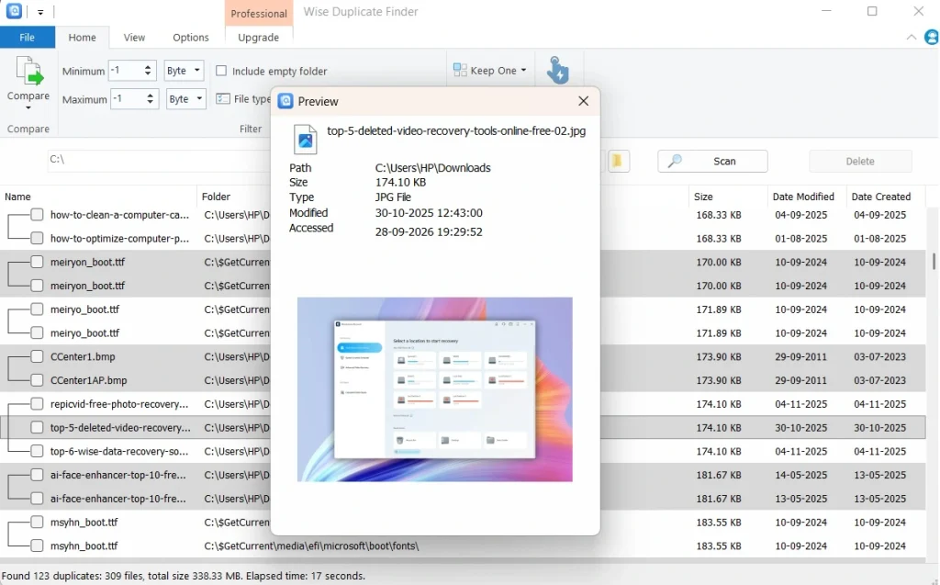The height and width of the screenshot is (585, 940).
Task: Click the Minimum size value field
Action: click(x=126, y=70)
